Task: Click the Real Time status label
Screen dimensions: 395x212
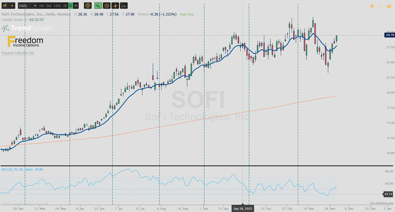Action: click(x=187, y=14)
